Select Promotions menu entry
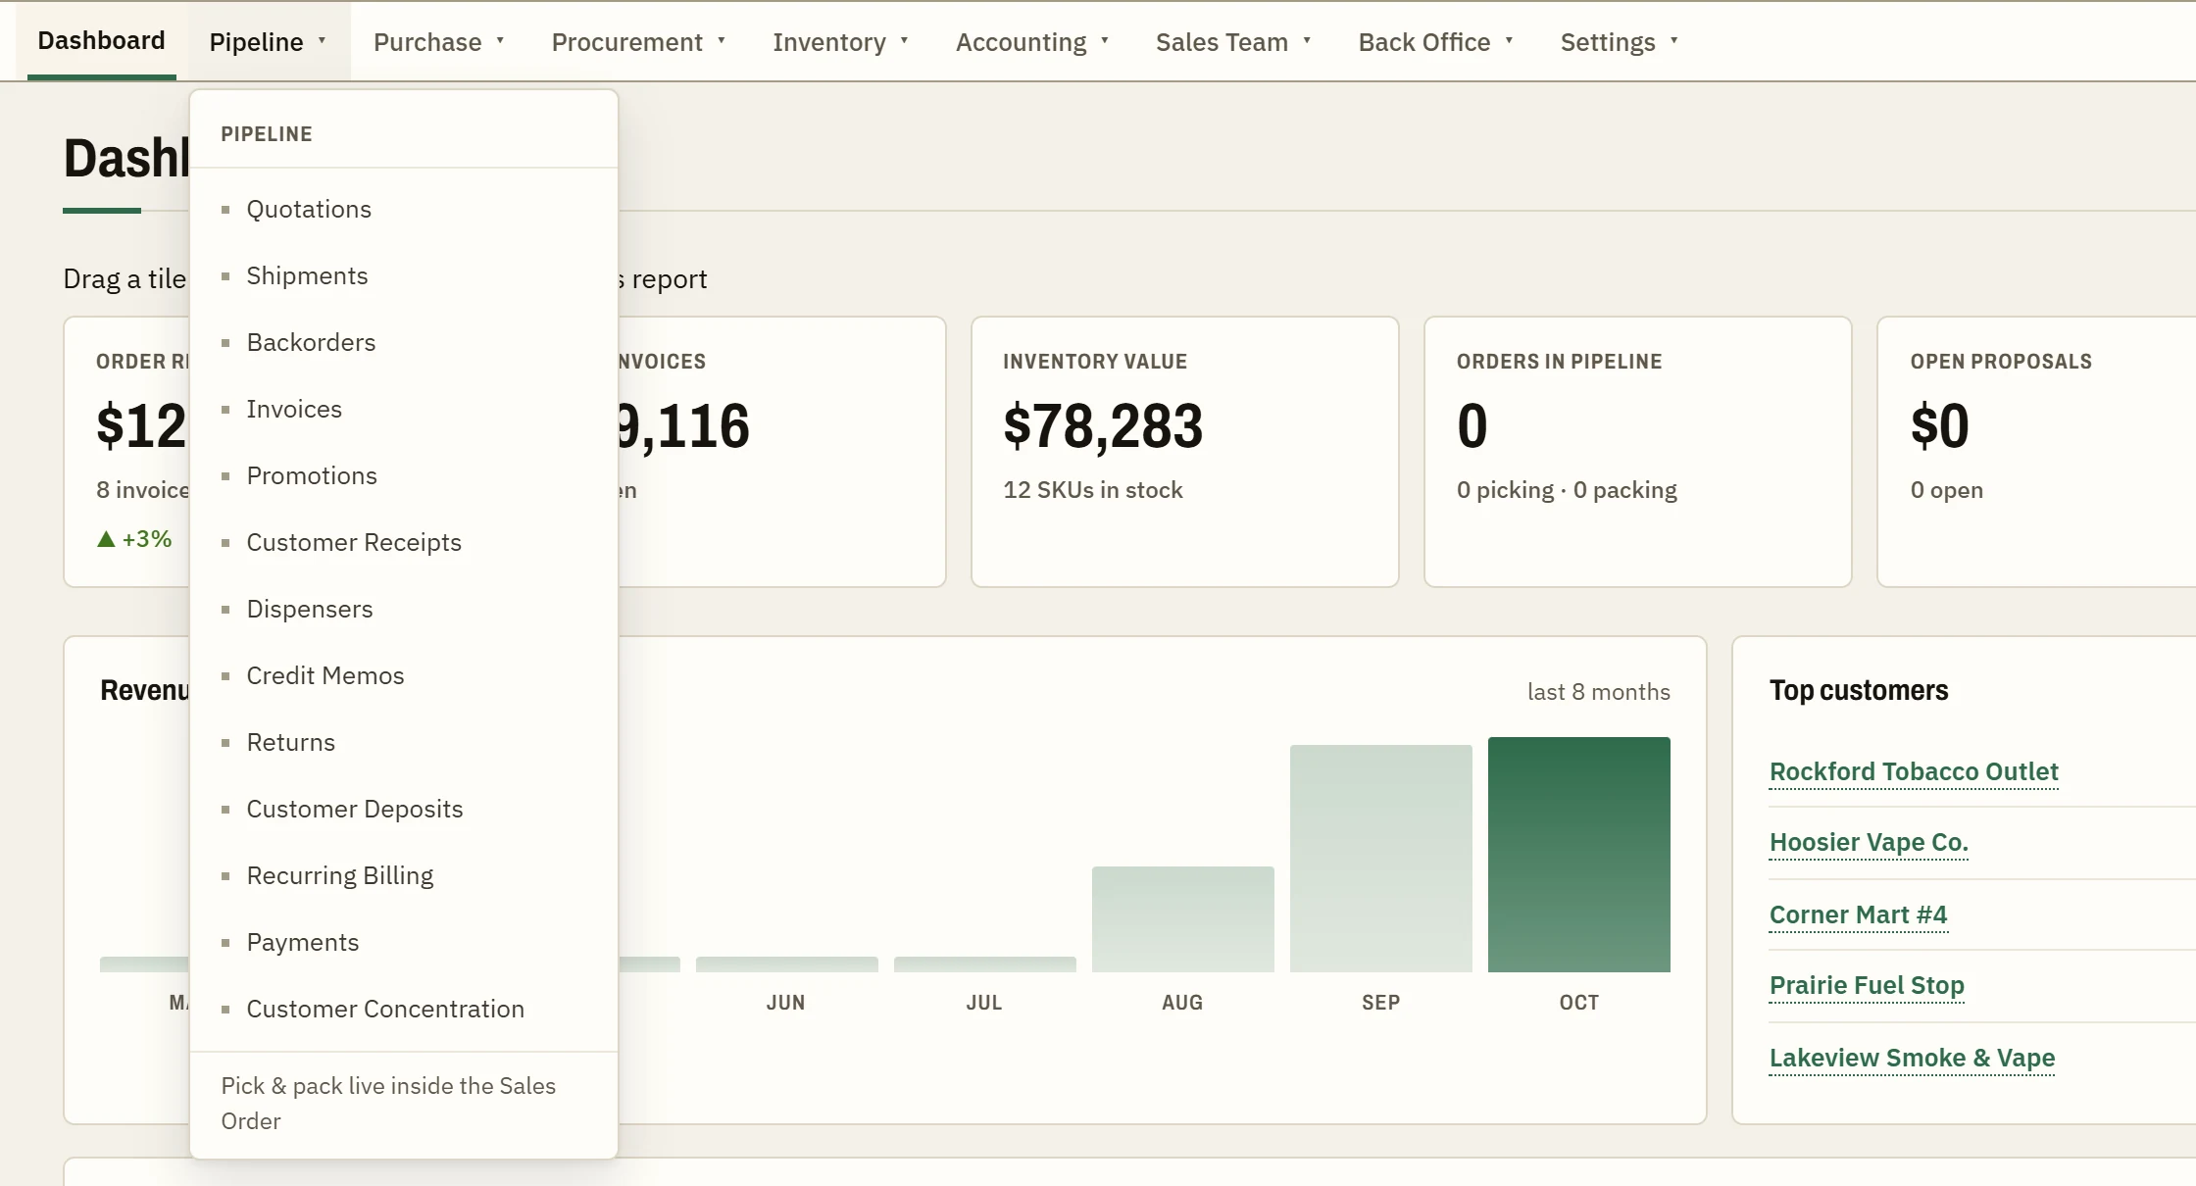This screenshot has height=1186, width=2196. click(x=404, y=475)
